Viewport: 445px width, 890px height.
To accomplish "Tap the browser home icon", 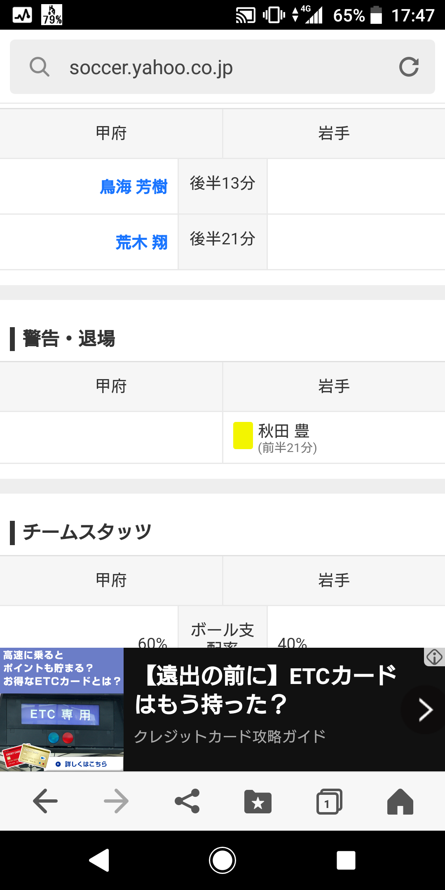I will click(400, 801).
